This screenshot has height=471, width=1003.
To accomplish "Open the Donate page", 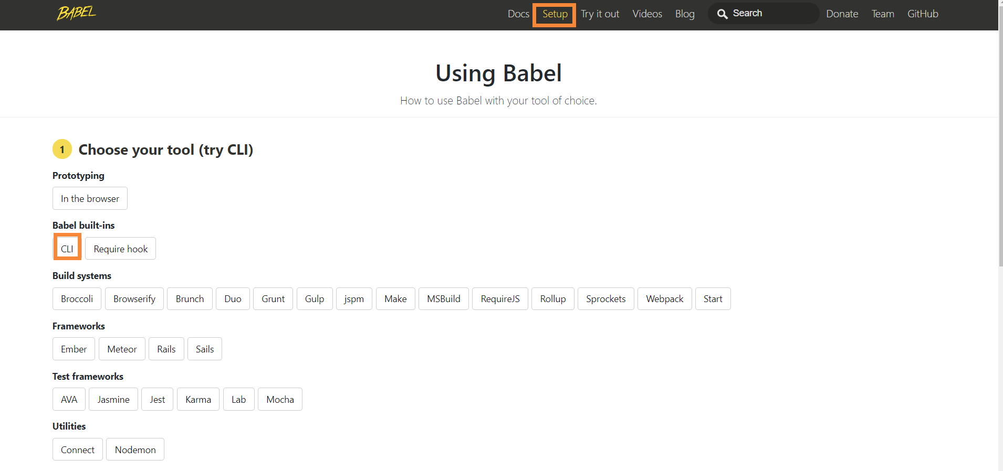I will pyautogui.click(x=842, y=14).
